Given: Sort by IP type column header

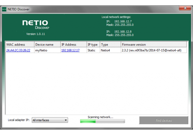Looking at the screenshot, I should pyautogui.click(x=93, y=45).
